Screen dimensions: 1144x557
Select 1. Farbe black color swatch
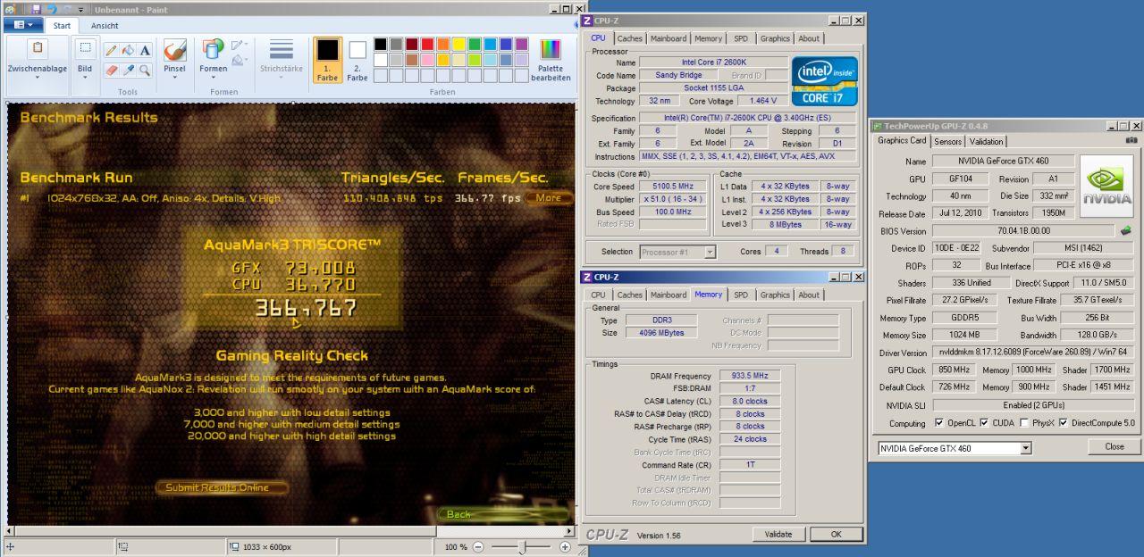click(328, 60)
